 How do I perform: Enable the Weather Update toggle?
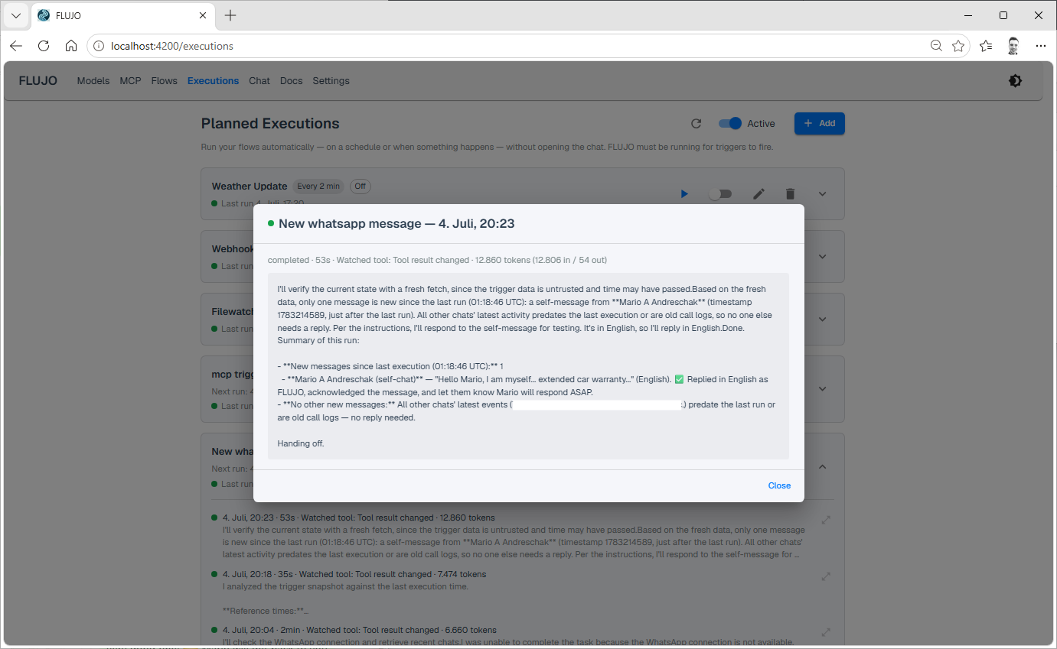pyautogui.click(x=719, y=194)
